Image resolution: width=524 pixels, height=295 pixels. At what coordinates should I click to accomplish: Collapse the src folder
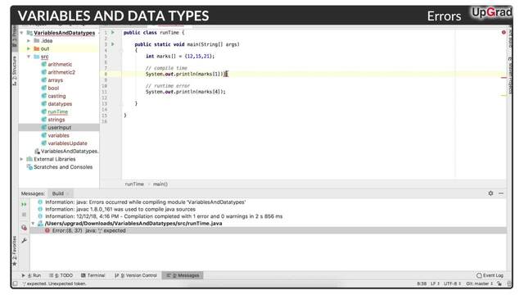(x=29, y=57)
